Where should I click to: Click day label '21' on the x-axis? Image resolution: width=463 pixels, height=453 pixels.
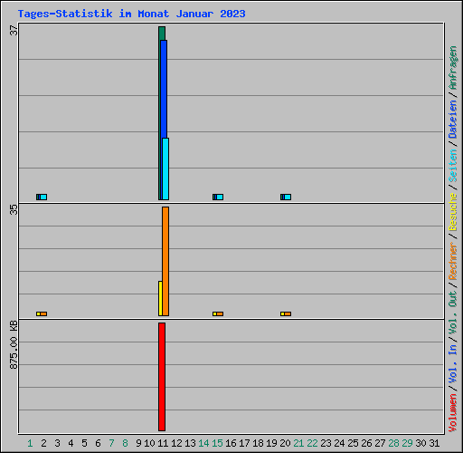[298, 443]
